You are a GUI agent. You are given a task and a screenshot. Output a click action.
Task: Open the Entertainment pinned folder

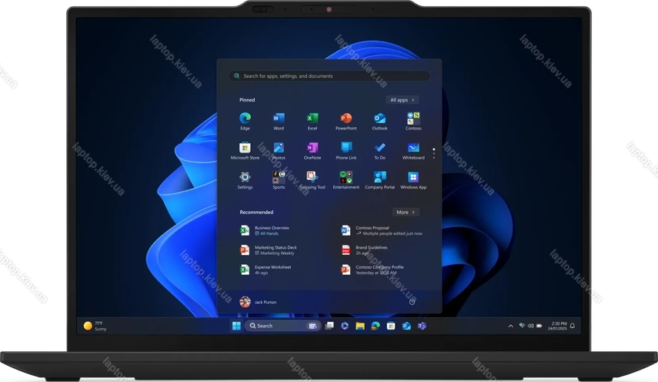click(346, 178)
